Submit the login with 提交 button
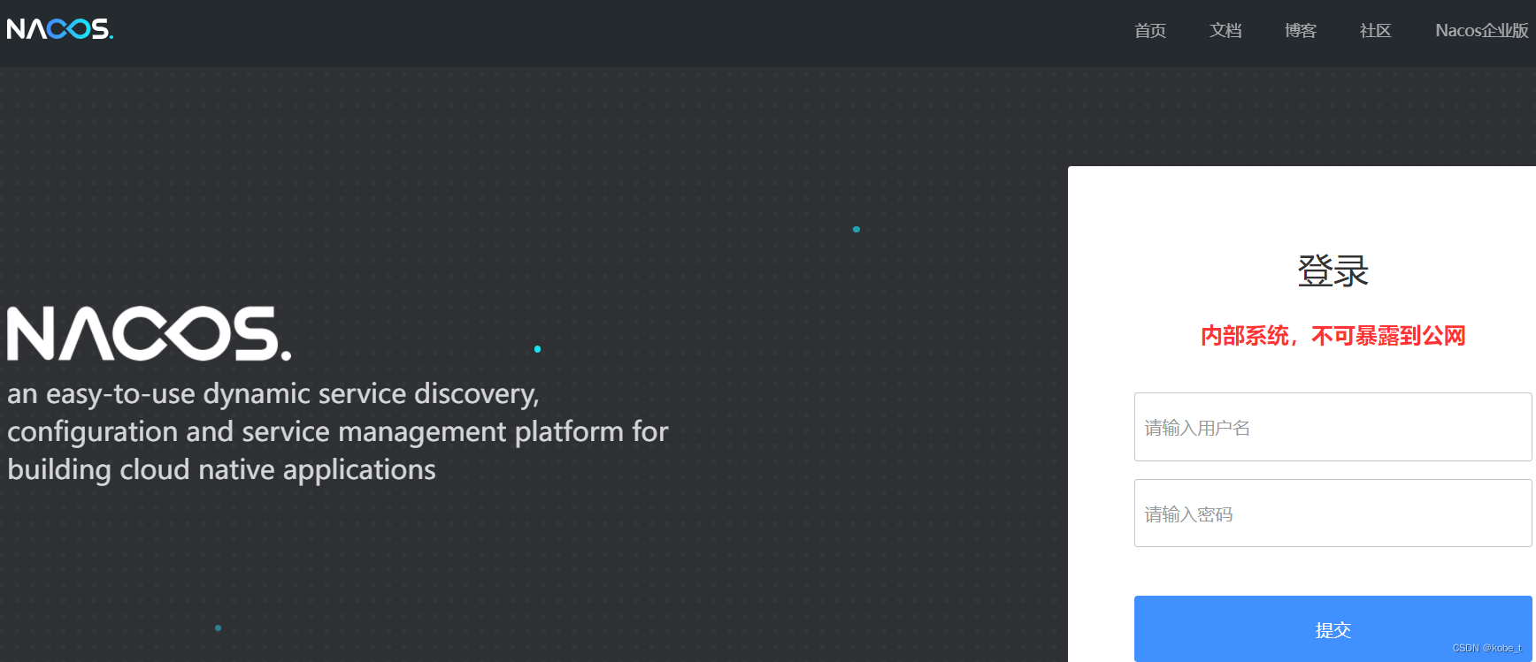Image resolution: width=1536 pixels, height=662 pixels. pyautogui.click(x=1332, y=629)
